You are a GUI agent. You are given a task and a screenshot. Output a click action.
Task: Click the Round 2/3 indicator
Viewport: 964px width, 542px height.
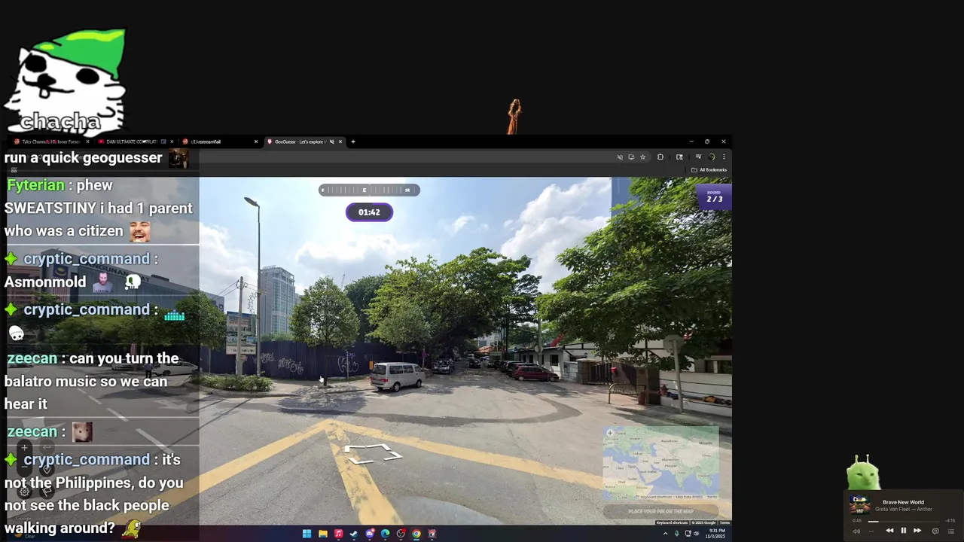click(x=714, y=197)
